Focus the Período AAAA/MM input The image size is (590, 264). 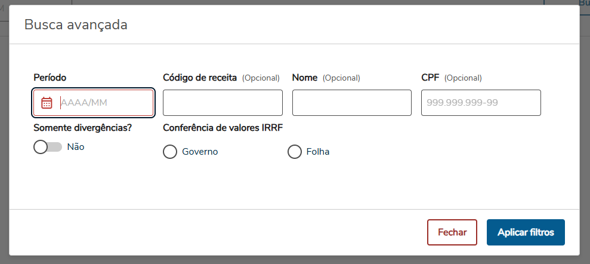[104, 103]
